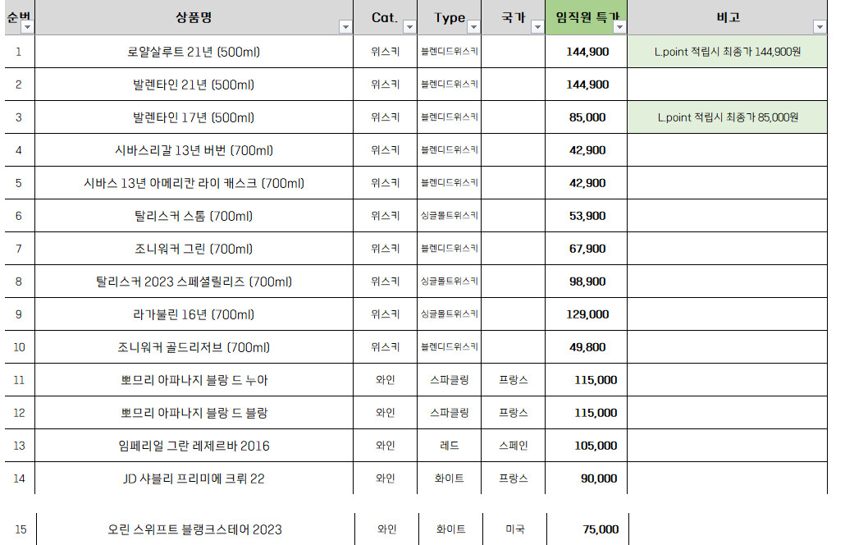Click row number 15 cell
Image resolution: width=845 pixels, height=545 pixels.
[21, 529]
